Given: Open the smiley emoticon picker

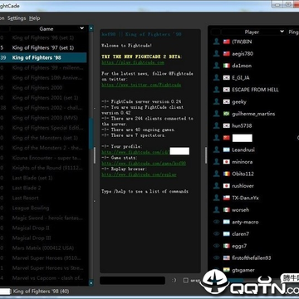Looking at the screenshot, I should [174, 280].
